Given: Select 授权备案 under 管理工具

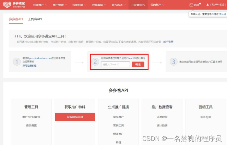Looking at the screenshot, I should point(31,125).
